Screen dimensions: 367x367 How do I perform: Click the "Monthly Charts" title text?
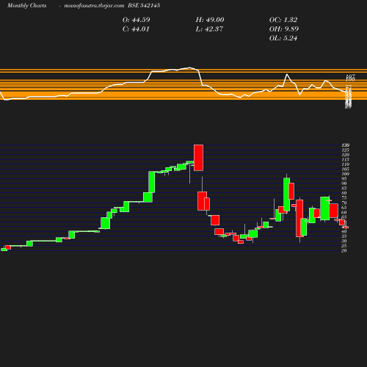(26, 6)
